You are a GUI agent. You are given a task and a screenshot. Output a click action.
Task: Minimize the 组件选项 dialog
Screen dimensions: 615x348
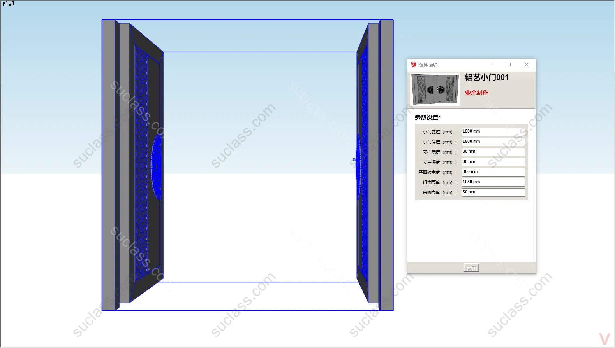[491, 65]
